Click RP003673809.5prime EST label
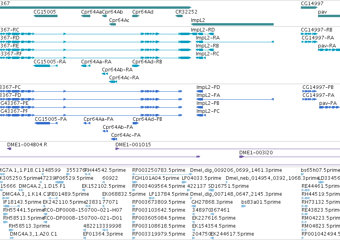The height and width of the screenshot is (240, 340). point(159,202)
